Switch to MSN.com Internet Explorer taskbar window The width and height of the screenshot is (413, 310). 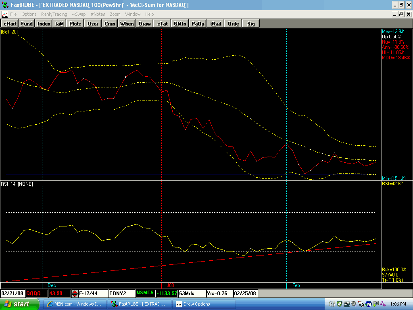pos(75,304)
